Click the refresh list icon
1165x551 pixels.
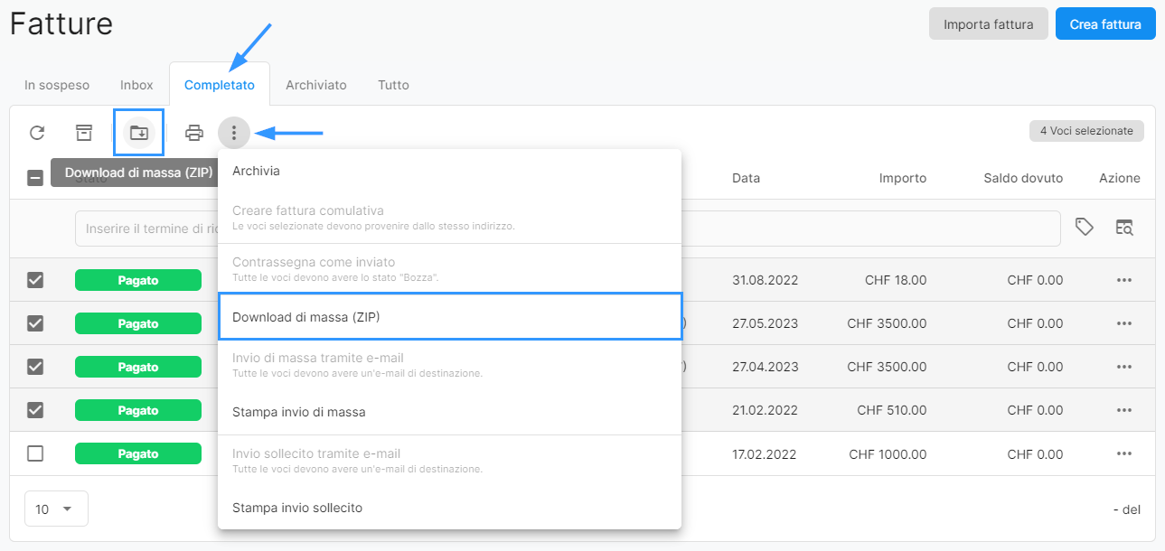(37, 133)
